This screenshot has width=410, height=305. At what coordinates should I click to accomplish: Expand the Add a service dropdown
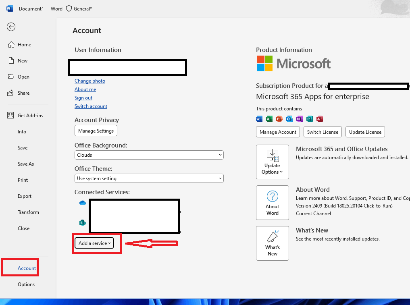(x=94, y=243)
